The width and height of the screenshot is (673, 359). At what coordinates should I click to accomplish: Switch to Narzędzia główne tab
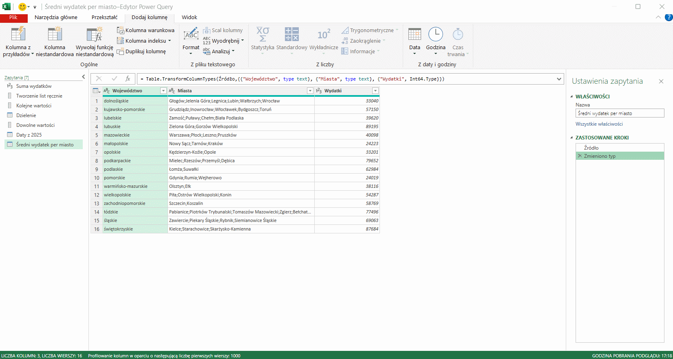(56, 17)
